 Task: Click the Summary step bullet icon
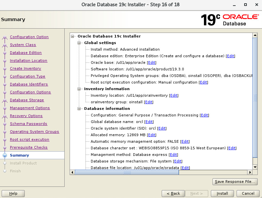(5, 155)
